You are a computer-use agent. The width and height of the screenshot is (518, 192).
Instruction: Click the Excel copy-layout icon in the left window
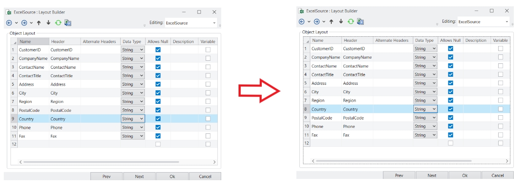point(68,23)
